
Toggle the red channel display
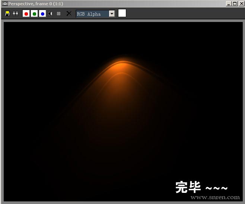[x=26, y=14]
